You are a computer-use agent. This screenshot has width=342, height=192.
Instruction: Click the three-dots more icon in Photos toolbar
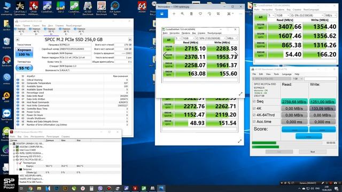[x=240, y=14]
